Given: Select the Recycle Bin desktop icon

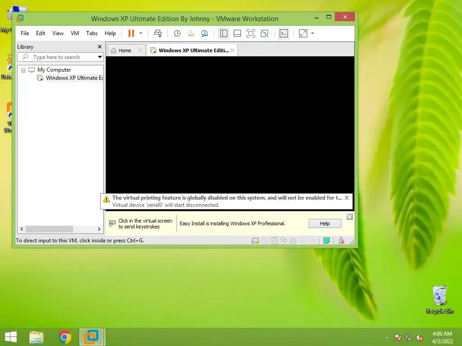Looking at the screenshot, I should coord(439,300).
